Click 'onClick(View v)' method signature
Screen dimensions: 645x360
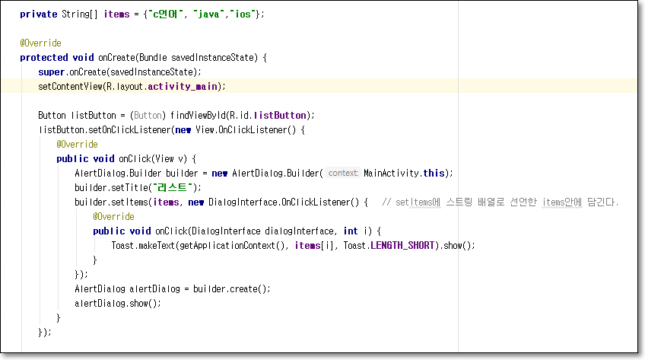[153, 159]
